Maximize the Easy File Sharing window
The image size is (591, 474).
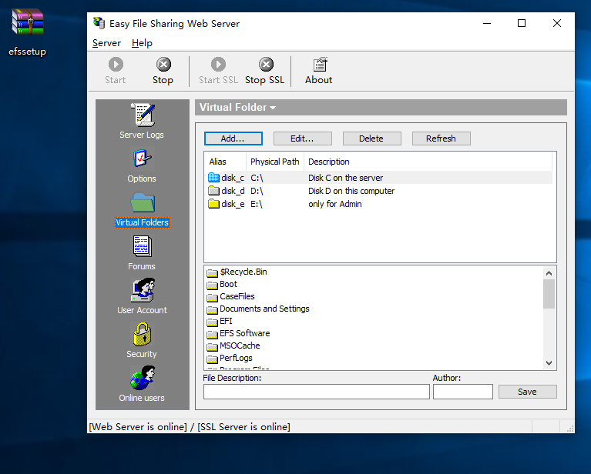[522, 23]
